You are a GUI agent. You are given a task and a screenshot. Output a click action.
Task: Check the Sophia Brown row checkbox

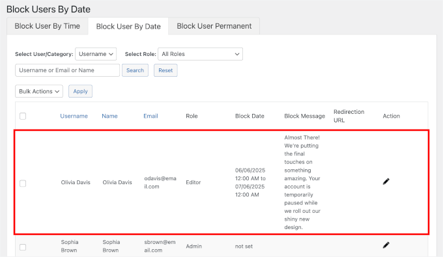tap(23, 247)
